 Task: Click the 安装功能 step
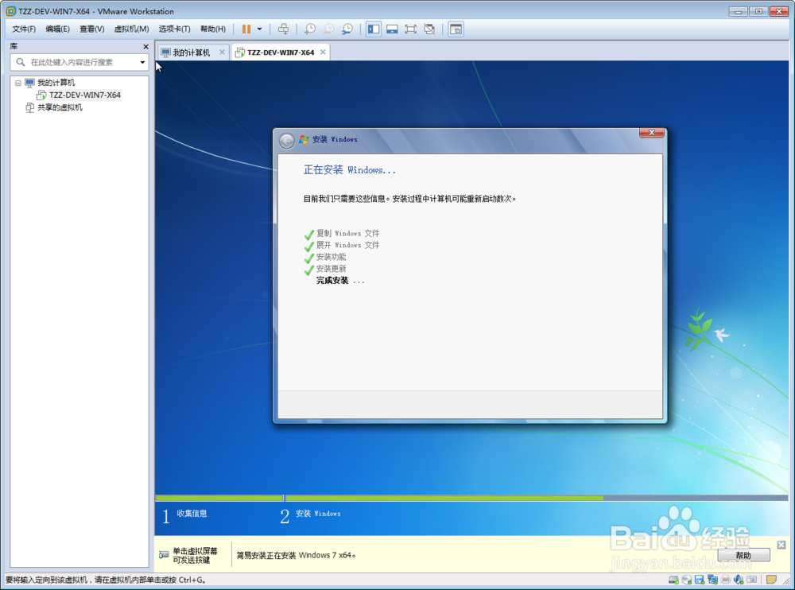331,257
